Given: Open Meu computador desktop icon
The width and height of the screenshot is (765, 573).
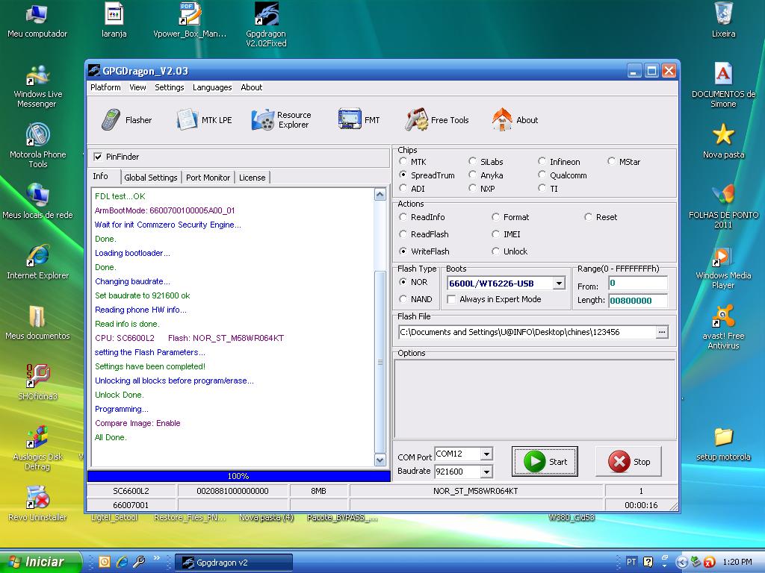Looking at the screenshot, I should [37, 22].
